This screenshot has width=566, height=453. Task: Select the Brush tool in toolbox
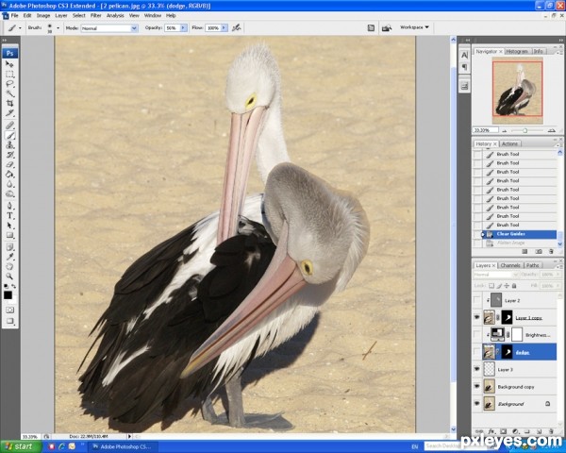point(9,136)
